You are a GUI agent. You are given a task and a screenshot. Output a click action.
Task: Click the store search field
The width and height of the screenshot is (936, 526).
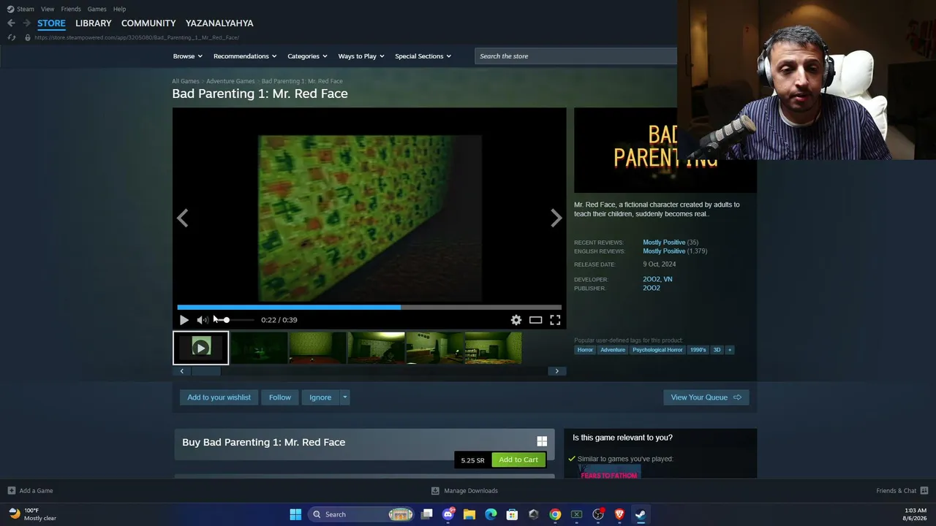(575, 56)
